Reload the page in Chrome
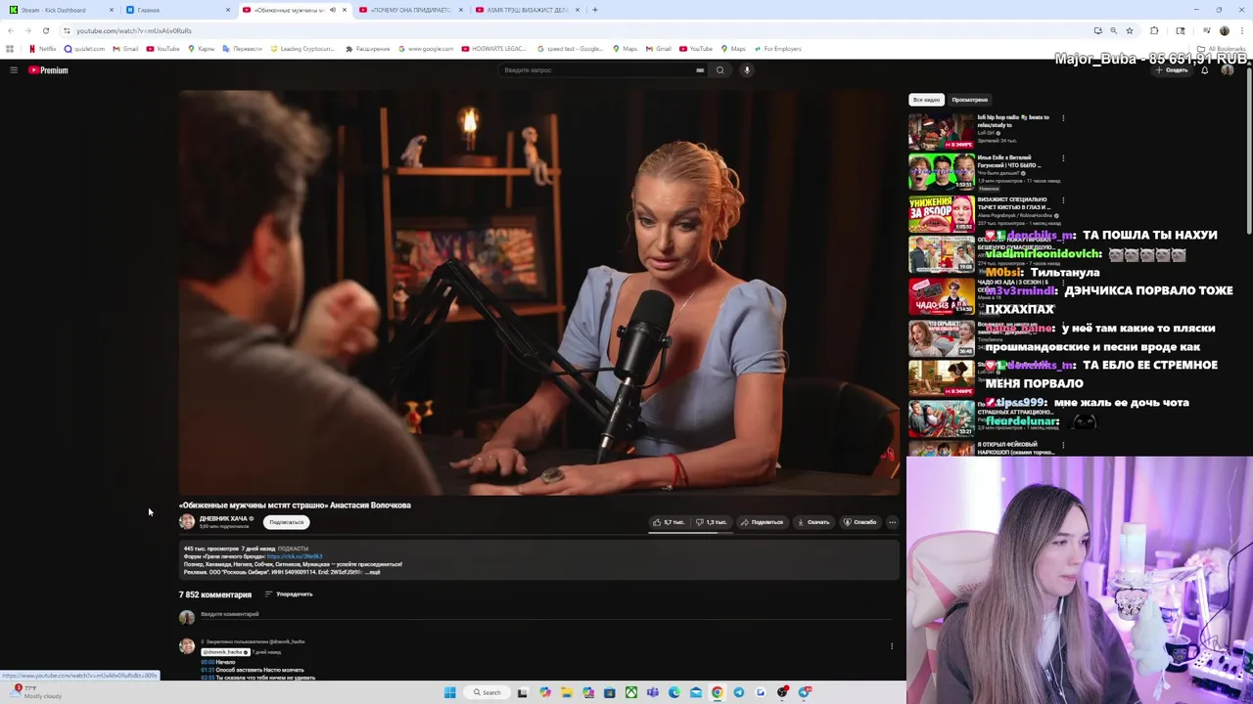The image size is (1253, 704). point(45,30)
